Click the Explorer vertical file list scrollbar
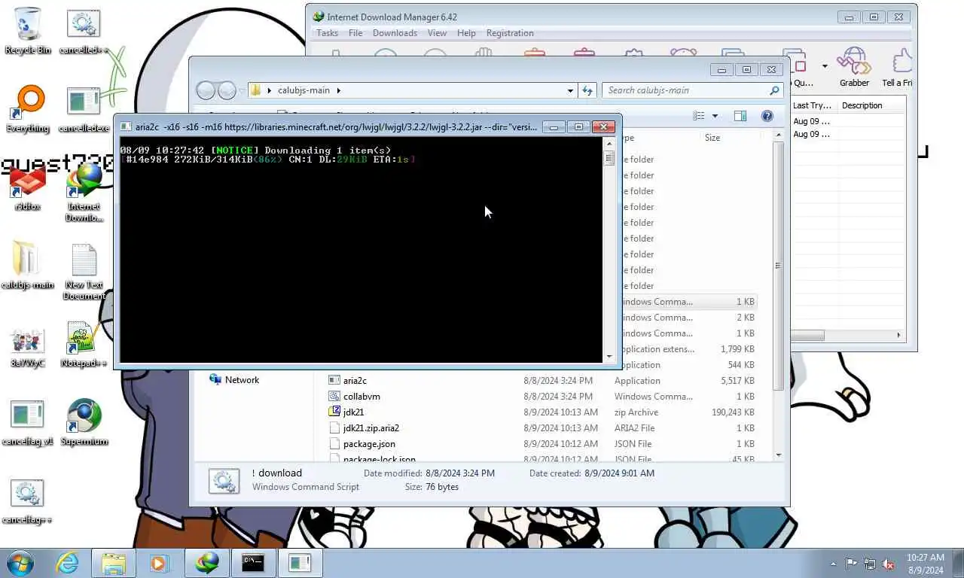The image size is (964, 578). pyautogui.click(x=778, y=266)
